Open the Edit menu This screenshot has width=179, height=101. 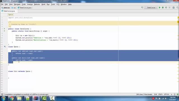point(6,4)
